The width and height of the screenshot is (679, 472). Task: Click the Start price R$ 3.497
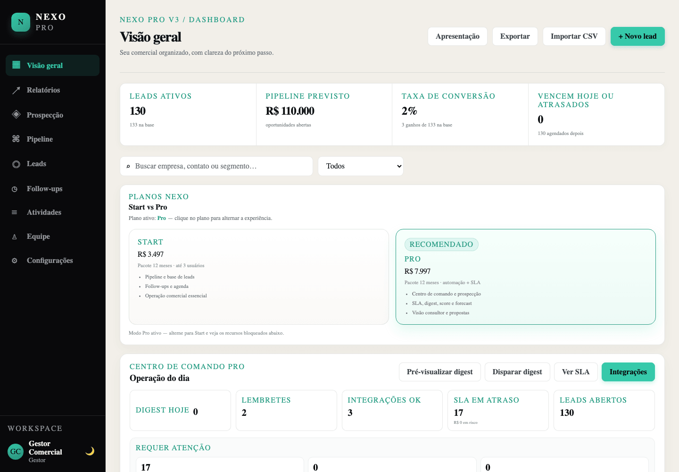tap(150, 254)
